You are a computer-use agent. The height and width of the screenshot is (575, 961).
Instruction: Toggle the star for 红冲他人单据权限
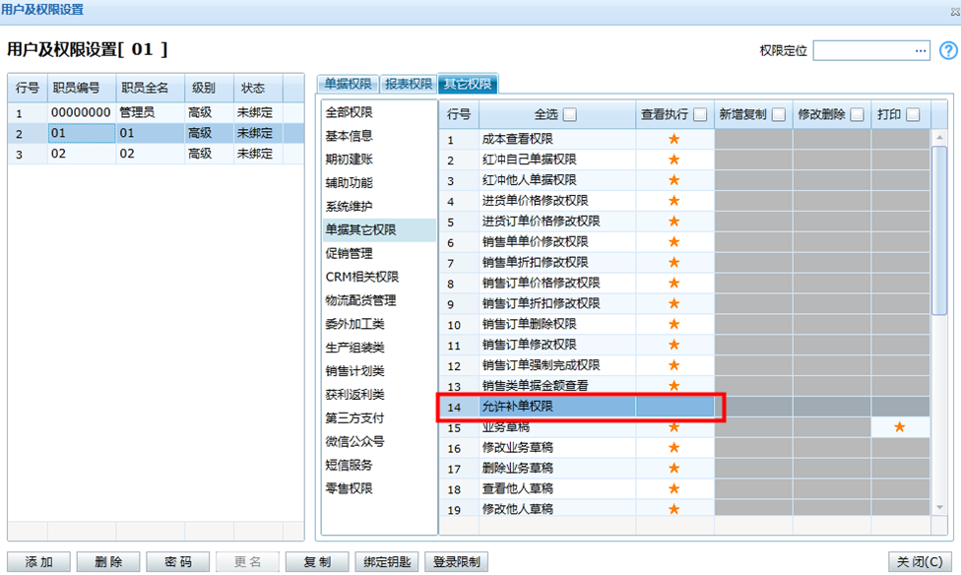(674, 180)
